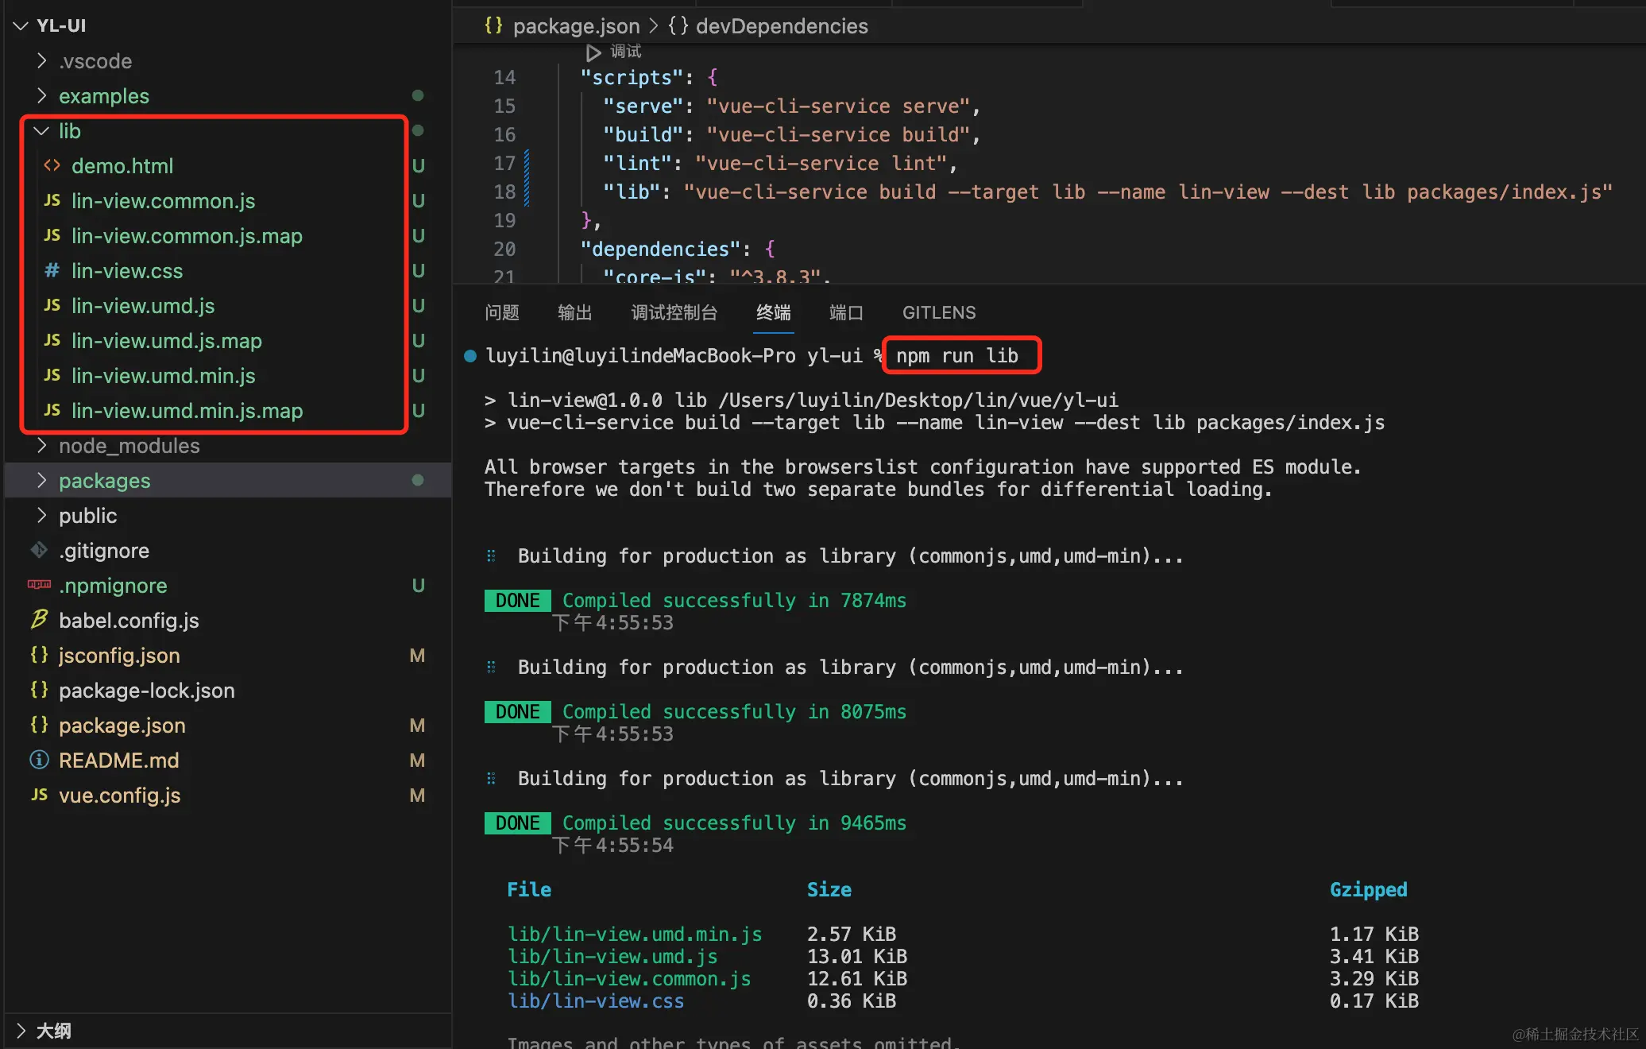Viewport: 1646px width, 1049px height.
Task: Collapse the YL-UI project root
Action: (21, 25)
